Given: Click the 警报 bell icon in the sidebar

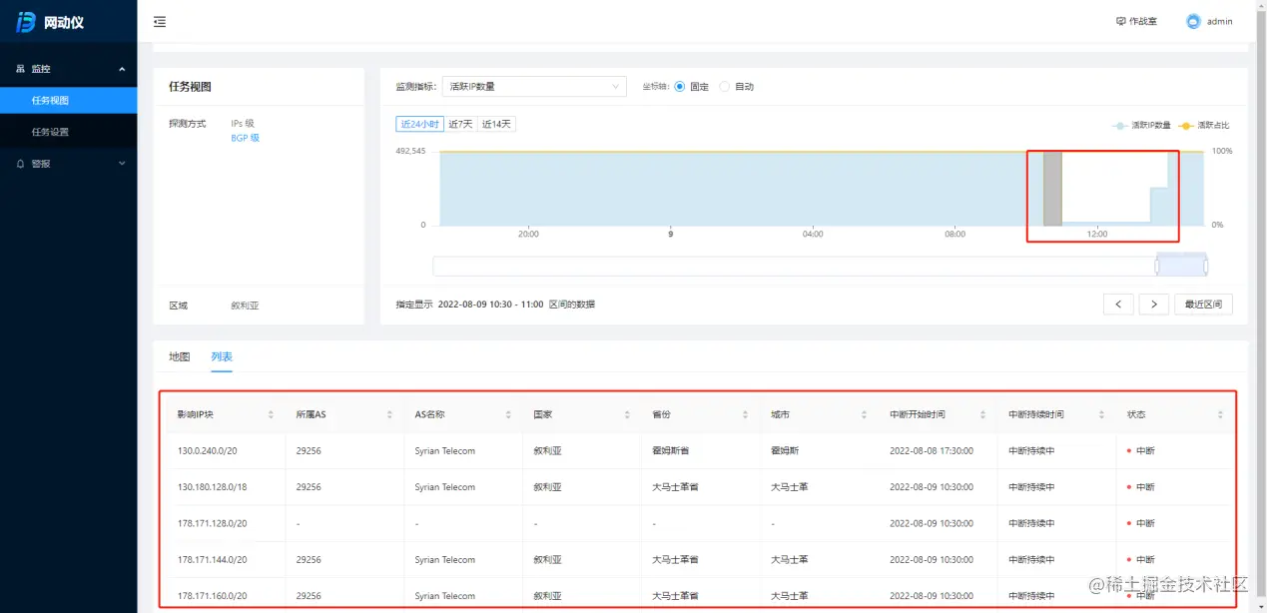Looking at the screenshot, I should point(21,164).
